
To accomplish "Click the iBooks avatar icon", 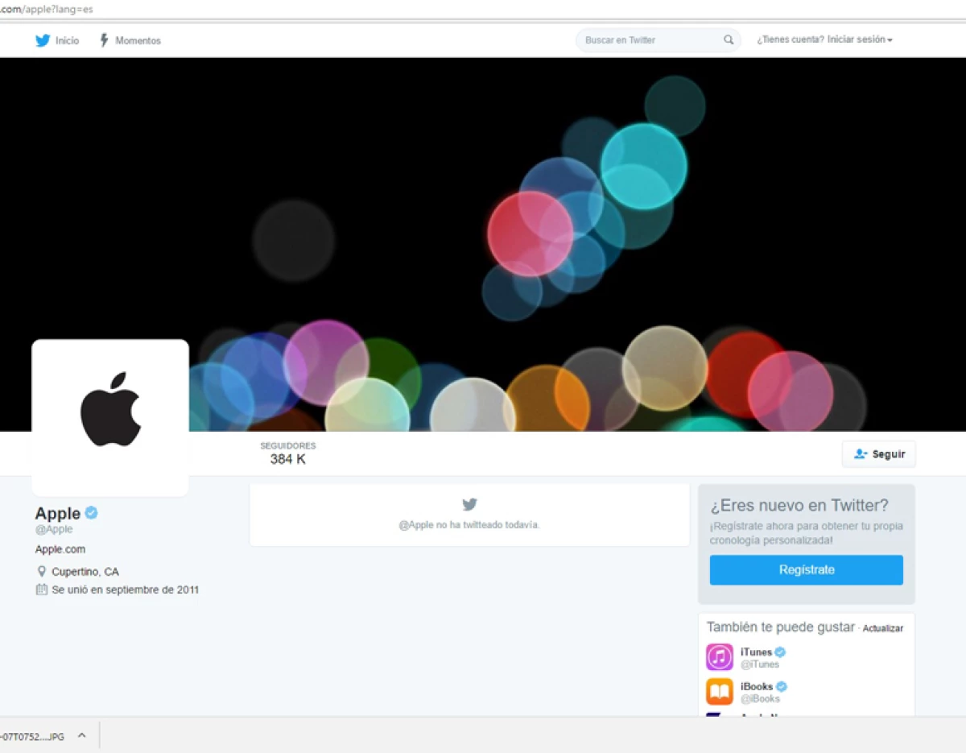I will pyautogui.click(x=720, y=692).
